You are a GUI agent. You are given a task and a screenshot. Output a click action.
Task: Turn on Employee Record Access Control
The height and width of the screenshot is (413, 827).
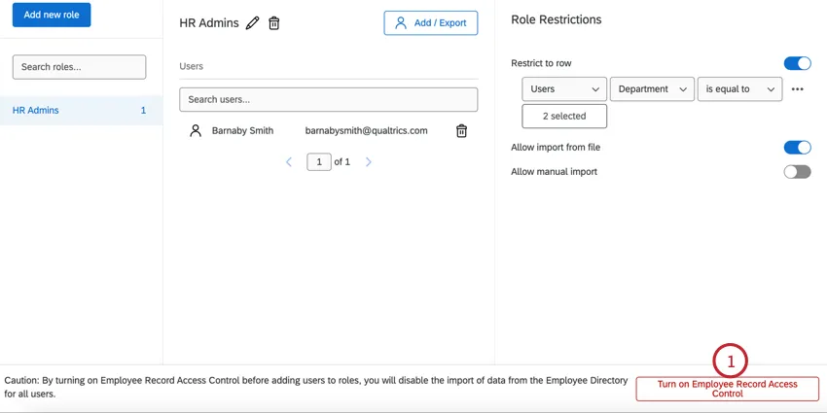coord(727,389)
